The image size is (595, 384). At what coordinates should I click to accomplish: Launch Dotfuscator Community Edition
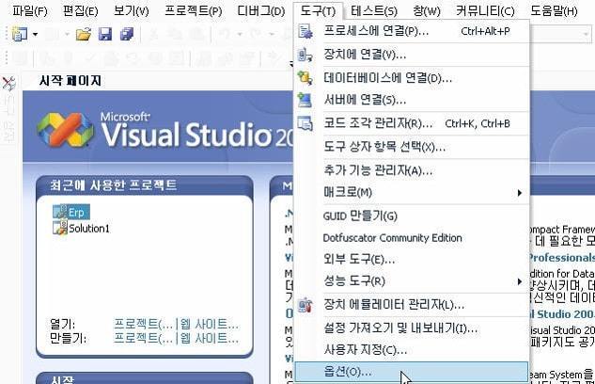412,238
